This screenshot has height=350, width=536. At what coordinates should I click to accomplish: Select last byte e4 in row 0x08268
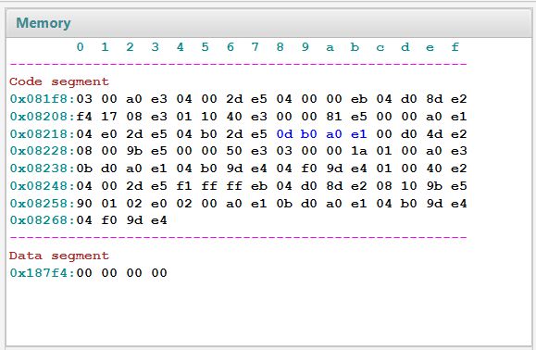pyautogui.click(x=159, y=220)
